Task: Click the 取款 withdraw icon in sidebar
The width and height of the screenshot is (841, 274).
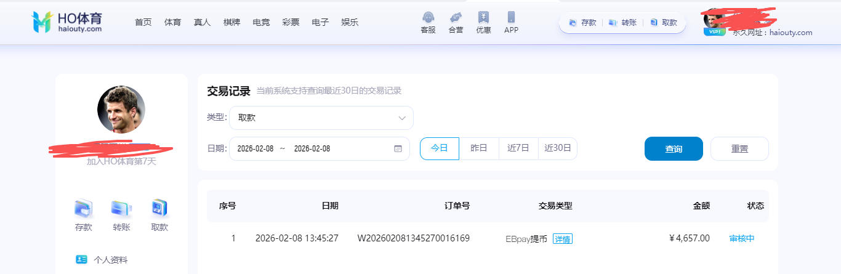Action: pyautogui.click(x=159, y=209)
